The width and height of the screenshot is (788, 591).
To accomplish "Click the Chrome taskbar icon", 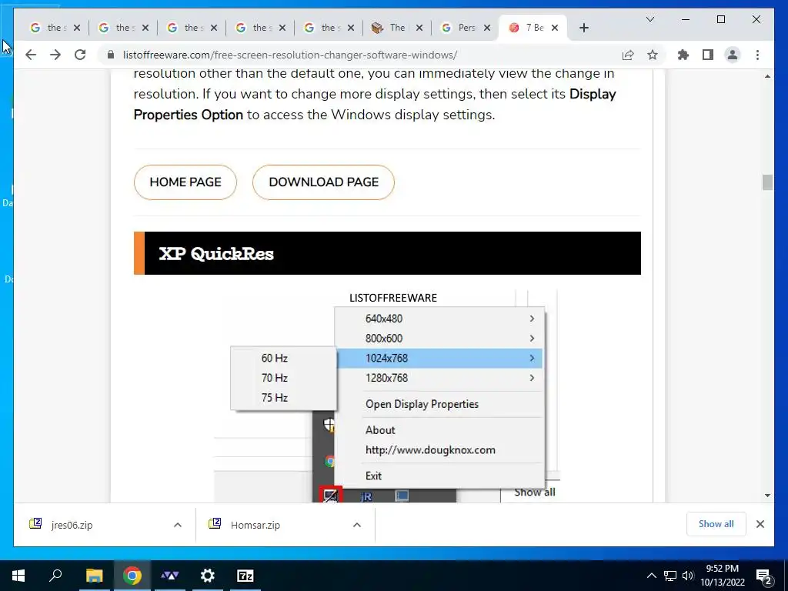I will (132, 576).
